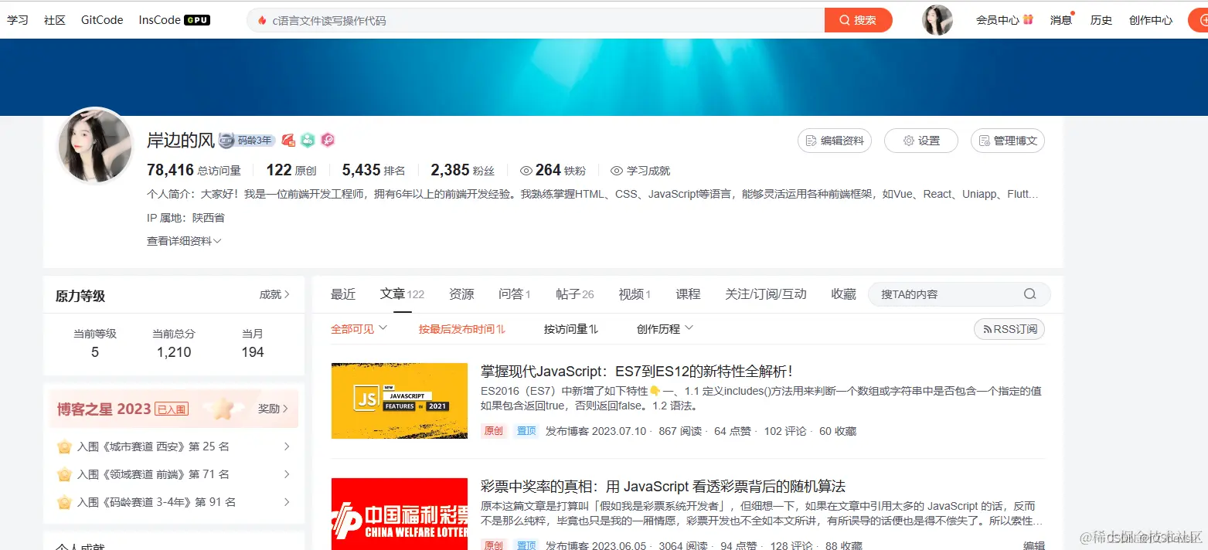Check 消息 messages with red notification dot
The image size is (1208, 550).
(x=1061, y=20)
